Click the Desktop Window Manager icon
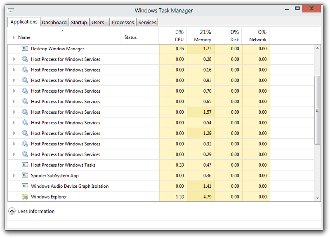Image resolution: width=330 pixels, height=238 pixels. click(x=24, y=48)
